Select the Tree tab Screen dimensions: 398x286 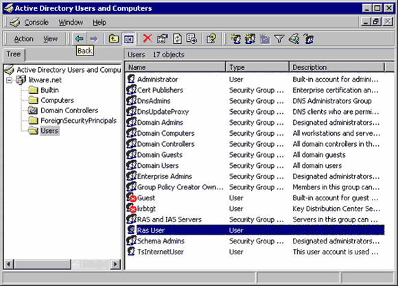[14, 54]
